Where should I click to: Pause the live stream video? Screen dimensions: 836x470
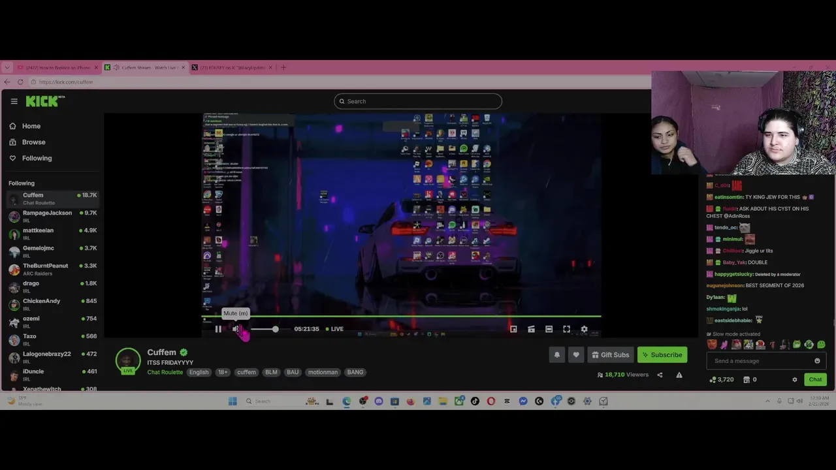coord(218,329)
